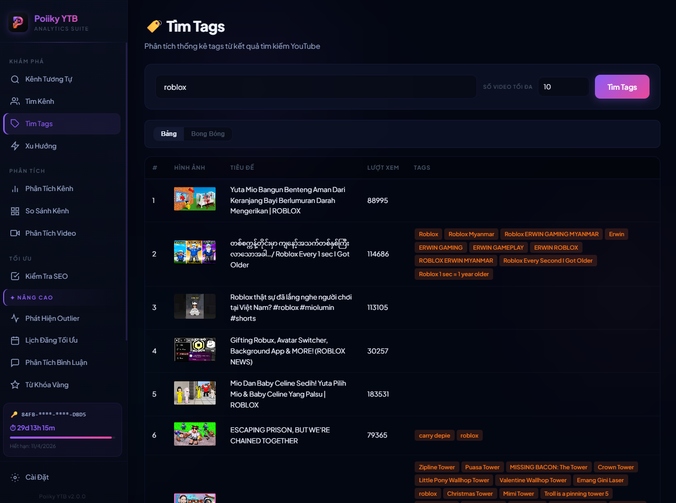
Task: Click the Từ Khóa Vàng star icon
Action: pyautogui.click(x=15, y=385)
